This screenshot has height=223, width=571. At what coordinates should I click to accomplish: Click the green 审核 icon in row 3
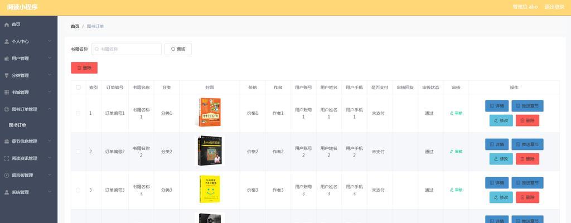[452, 190]
